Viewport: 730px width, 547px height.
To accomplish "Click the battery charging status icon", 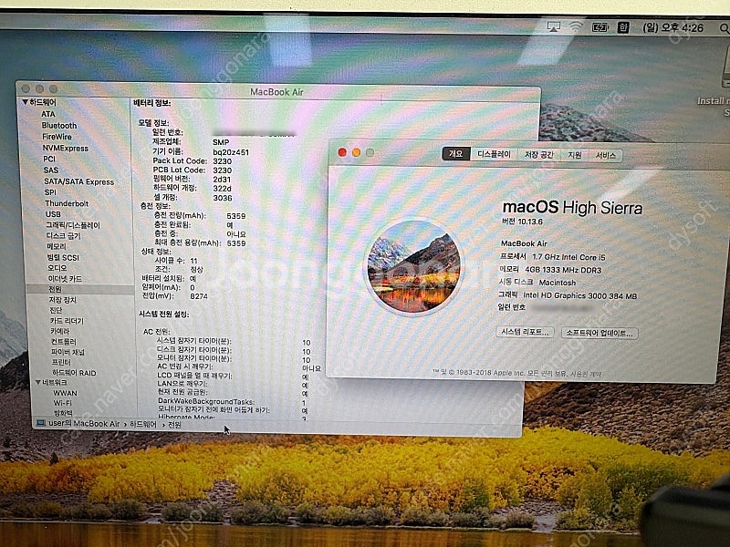I will tap(600, 27).
